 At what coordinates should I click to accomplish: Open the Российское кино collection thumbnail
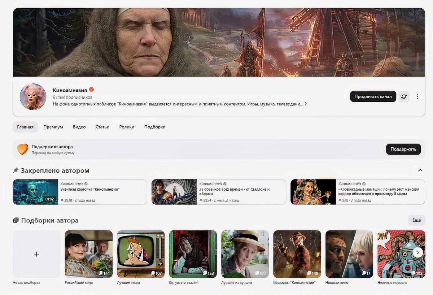pyautogui.click(x=88, y=254)
